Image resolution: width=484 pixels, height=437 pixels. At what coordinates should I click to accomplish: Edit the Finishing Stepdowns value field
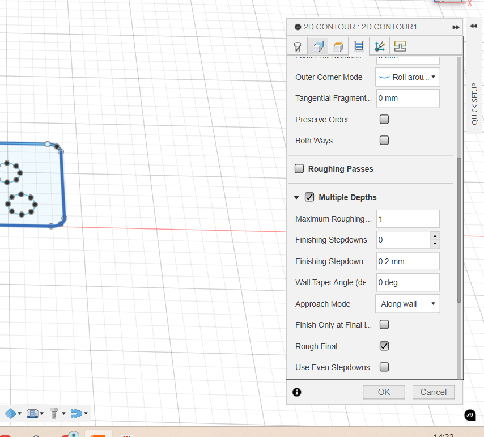403,240
